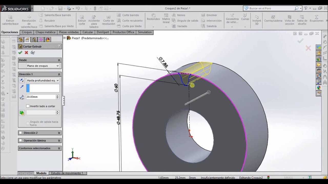Enable Invertir lado a cortar checkbox
328x184 pixels.
[28, 106]
